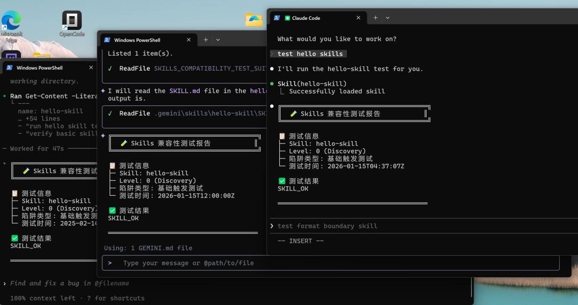Click the test tube icon in the middle window report header
Screen dimensions: 578x305
[124, 143]
